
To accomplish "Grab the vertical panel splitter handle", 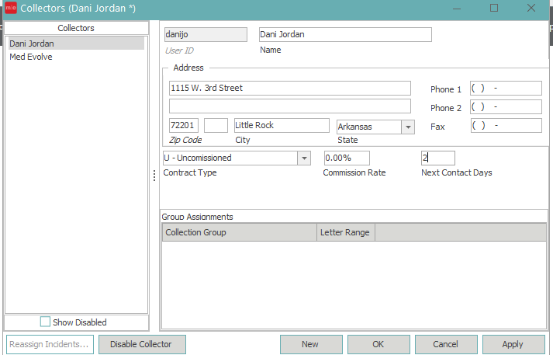I will point(154,176).
